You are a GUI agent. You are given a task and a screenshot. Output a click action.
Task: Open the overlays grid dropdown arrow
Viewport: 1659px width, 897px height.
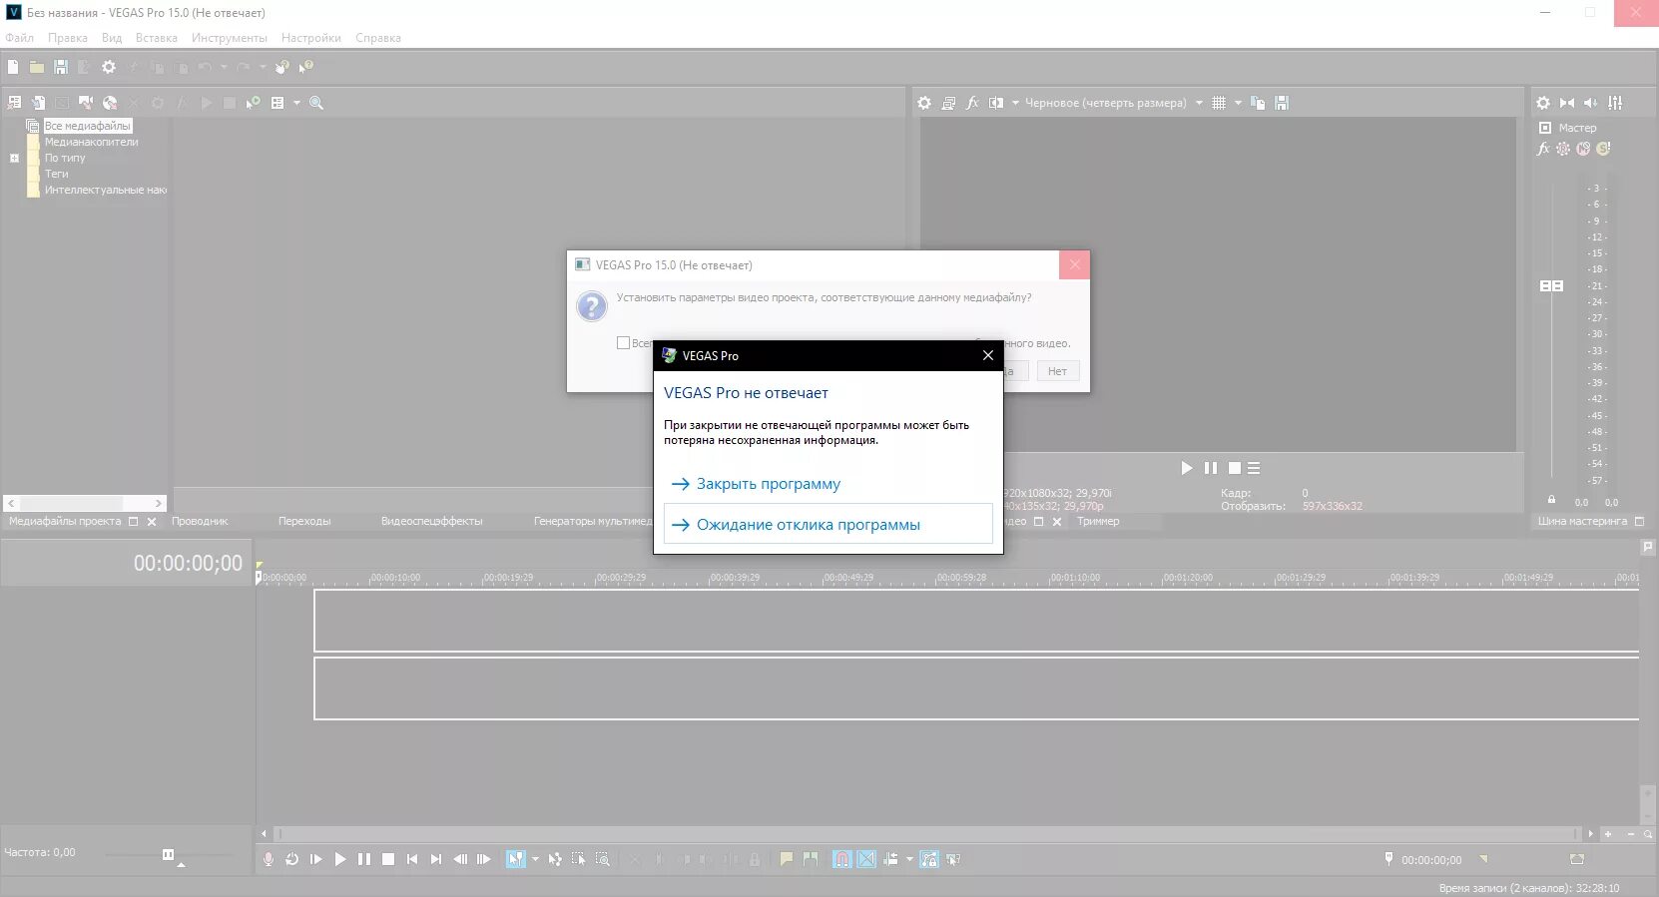click(x=1238, y=103)
